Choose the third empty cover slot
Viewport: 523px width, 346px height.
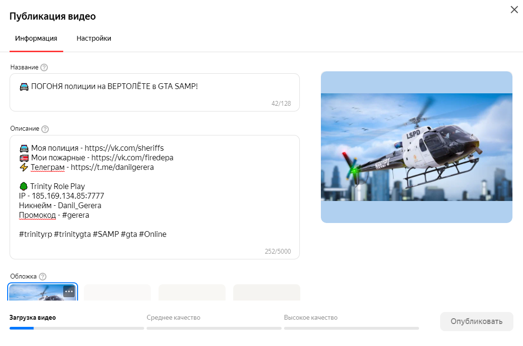tap(192, 292)
